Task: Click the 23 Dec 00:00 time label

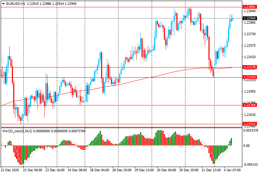Action: pyautogui.click(x=32, y=170)
